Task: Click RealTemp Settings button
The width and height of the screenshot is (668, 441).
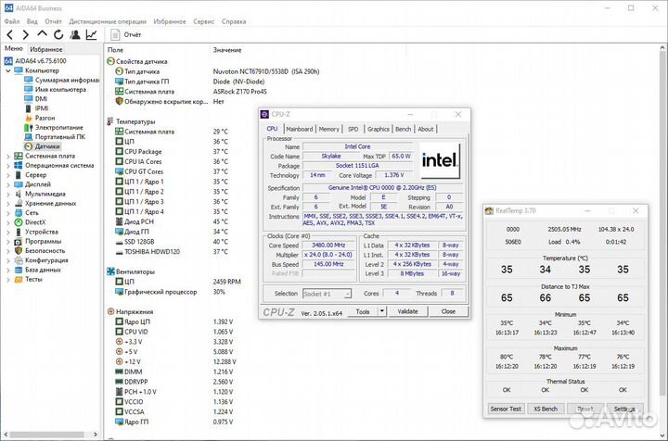Action: 624,409
